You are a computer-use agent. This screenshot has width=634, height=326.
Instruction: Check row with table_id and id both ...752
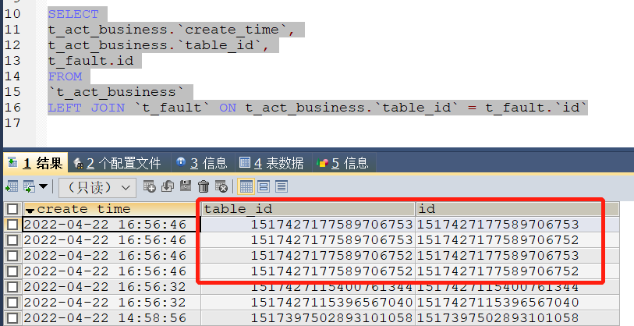pos(12,271)
